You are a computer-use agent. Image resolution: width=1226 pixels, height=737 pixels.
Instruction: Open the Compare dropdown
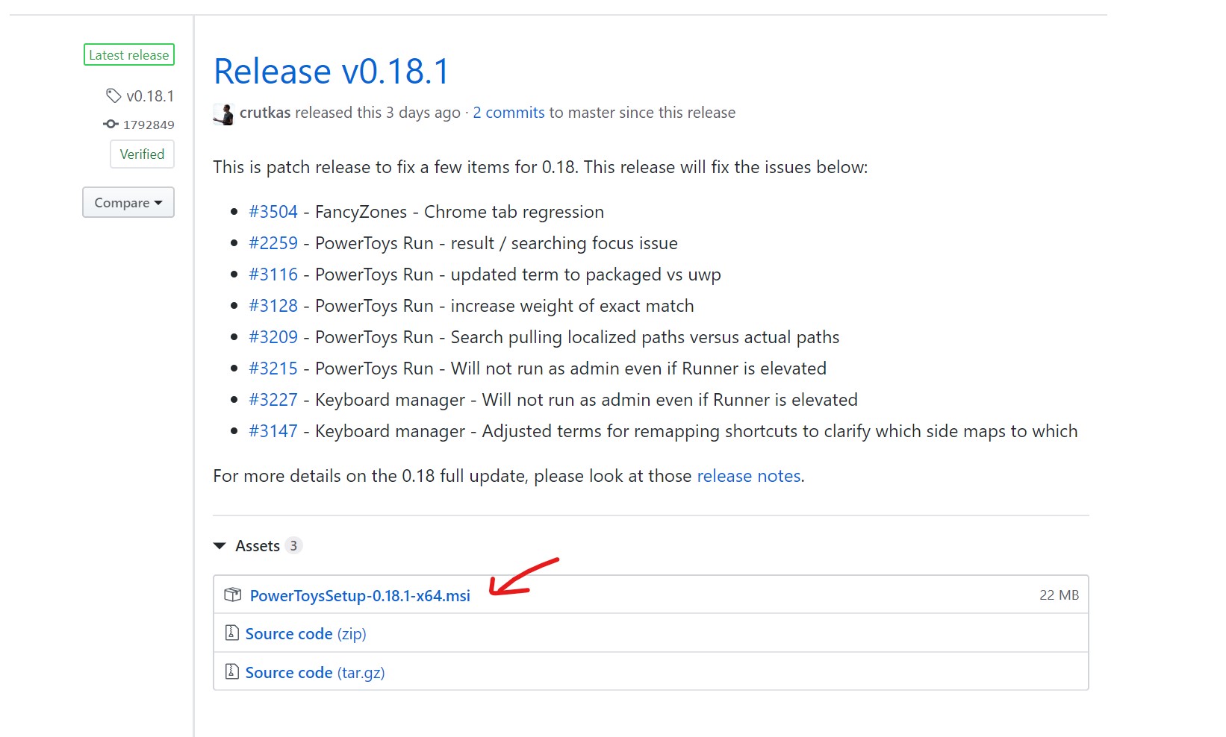[x=128, y=203]
